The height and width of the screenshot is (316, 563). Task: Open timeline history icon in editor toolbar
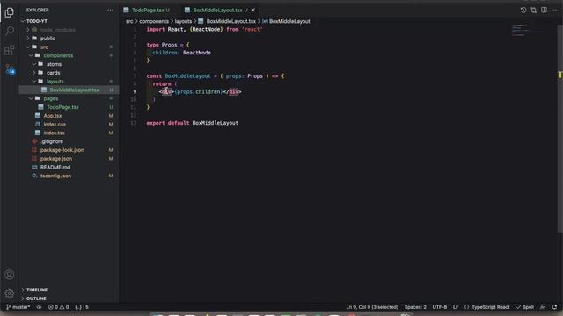click(523, 10)
